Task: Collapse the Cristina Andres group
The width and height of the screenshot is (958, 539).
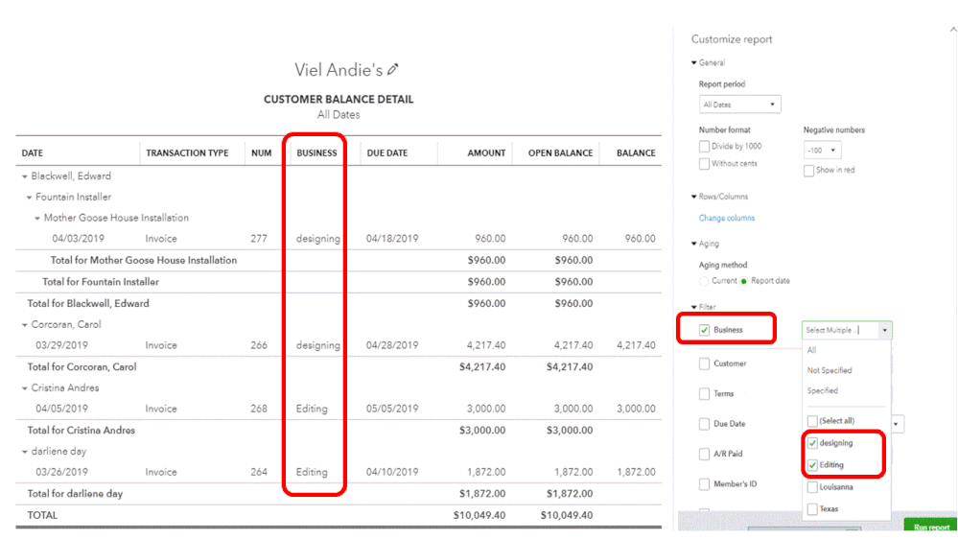Action: tap(24, 388)
